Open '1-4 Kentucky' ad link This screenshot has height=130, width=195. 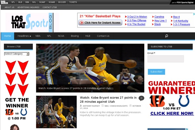click(x=181, y=21)
